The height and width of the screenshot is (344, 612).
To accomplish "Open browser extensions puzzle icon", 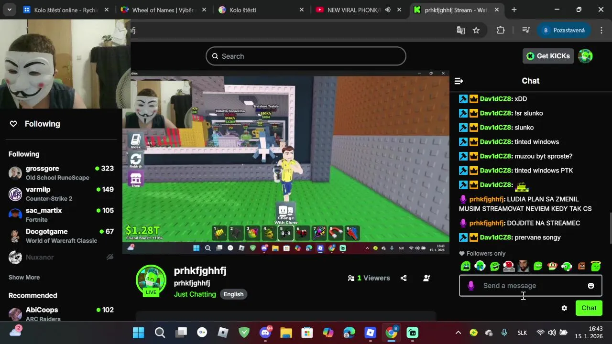I will point(501,30).
